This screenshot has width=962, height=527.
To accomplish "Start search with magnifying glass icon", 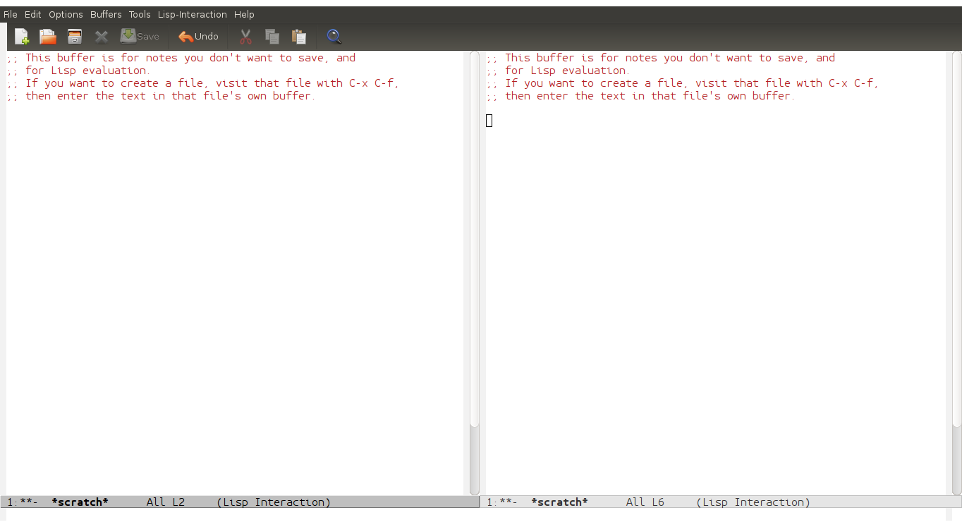I will pos(334,36).
